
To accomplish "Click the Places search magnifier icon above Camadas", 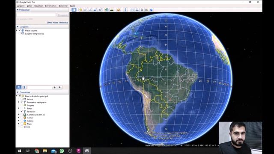I will (x=19, y=87).
